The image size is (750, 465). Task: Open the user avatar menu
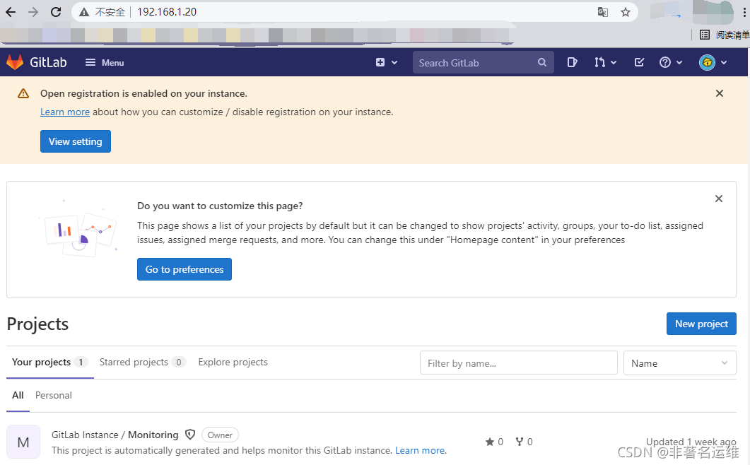pos(713,62)
